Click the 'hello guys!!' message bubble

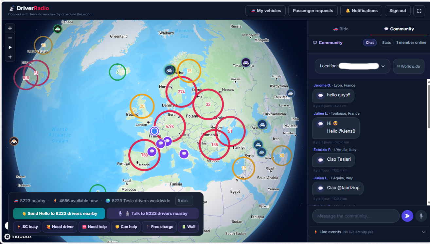coord(333,95)
